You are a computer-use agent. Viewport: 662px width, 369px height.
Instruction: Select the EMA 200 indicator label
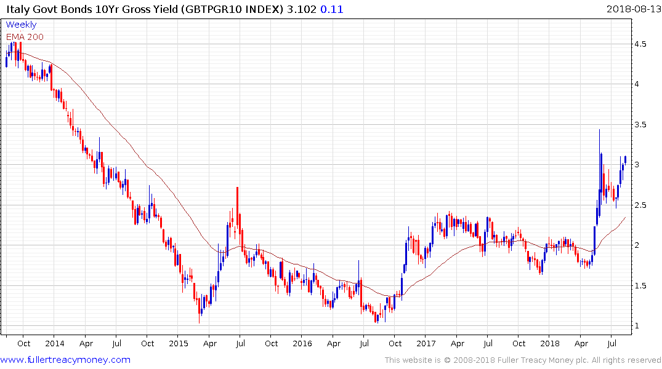point(25,37)
